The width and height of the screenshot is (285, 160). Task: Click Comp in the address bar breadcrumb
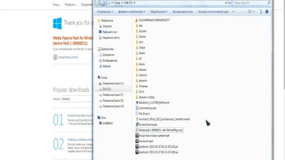(x=117, y=3)
